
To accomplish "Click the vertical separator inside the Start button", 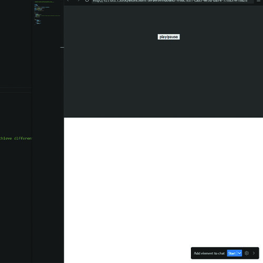I will click(237, 253).
